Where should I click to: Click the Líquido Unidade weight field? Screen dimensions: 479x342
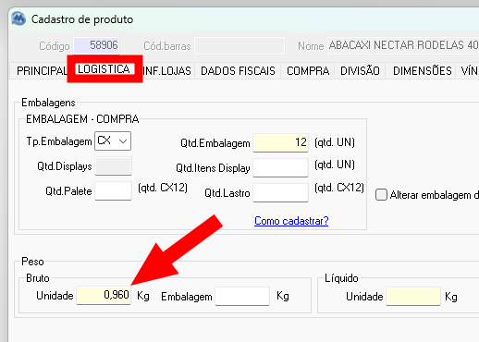coord(413,297)
